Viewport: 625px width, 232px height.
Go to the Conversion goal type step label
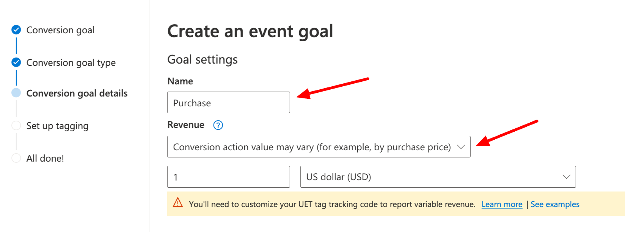tap(71, 62)
